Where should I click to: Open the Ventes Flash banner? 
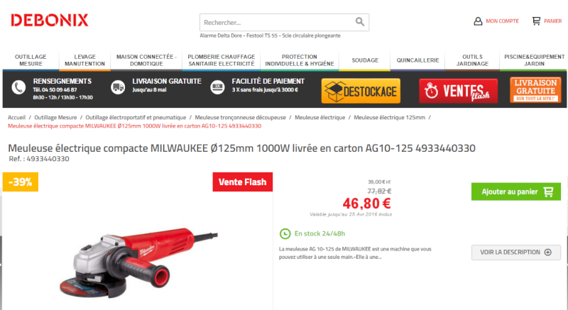pos(458,91)
